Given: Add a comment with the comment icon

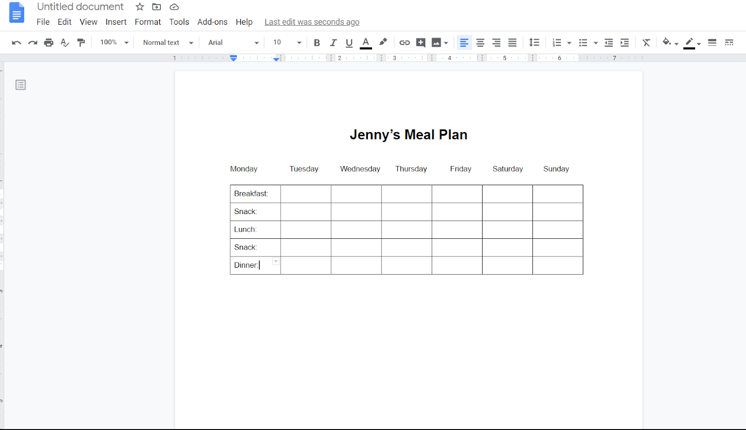Looking at the screenshot, I should 421,42.
